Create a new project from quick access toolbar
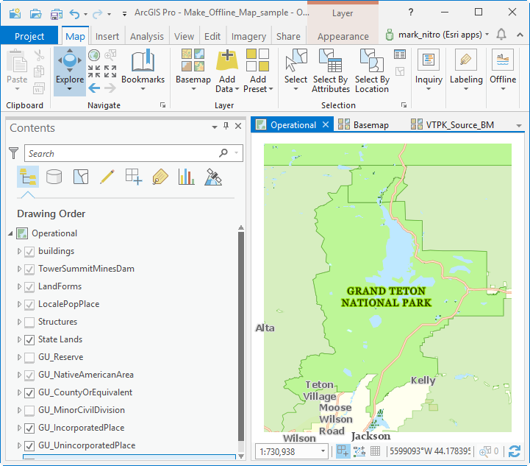 coord(15,13)
